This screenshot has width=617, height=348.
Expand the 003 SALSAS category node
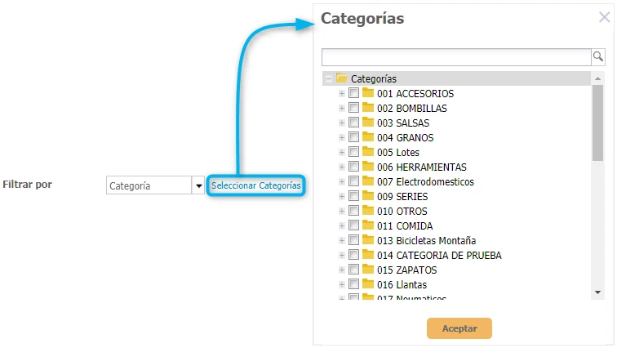(342, 123)
